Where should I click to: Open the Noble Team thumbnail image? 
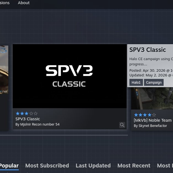[152, 98]
